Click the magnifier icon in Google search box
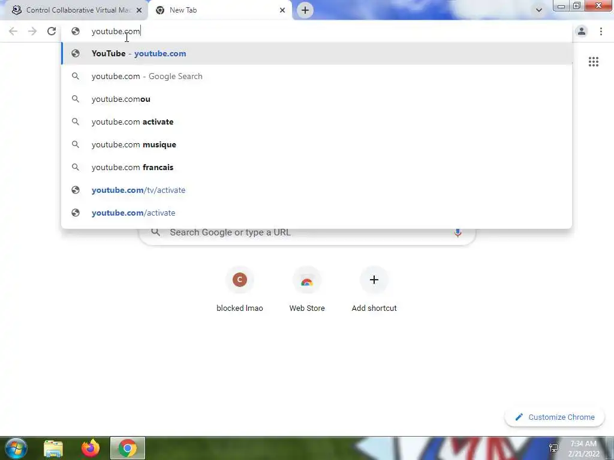Image resolution: width=614 pixels, height=460 pixels. (155, 232)
